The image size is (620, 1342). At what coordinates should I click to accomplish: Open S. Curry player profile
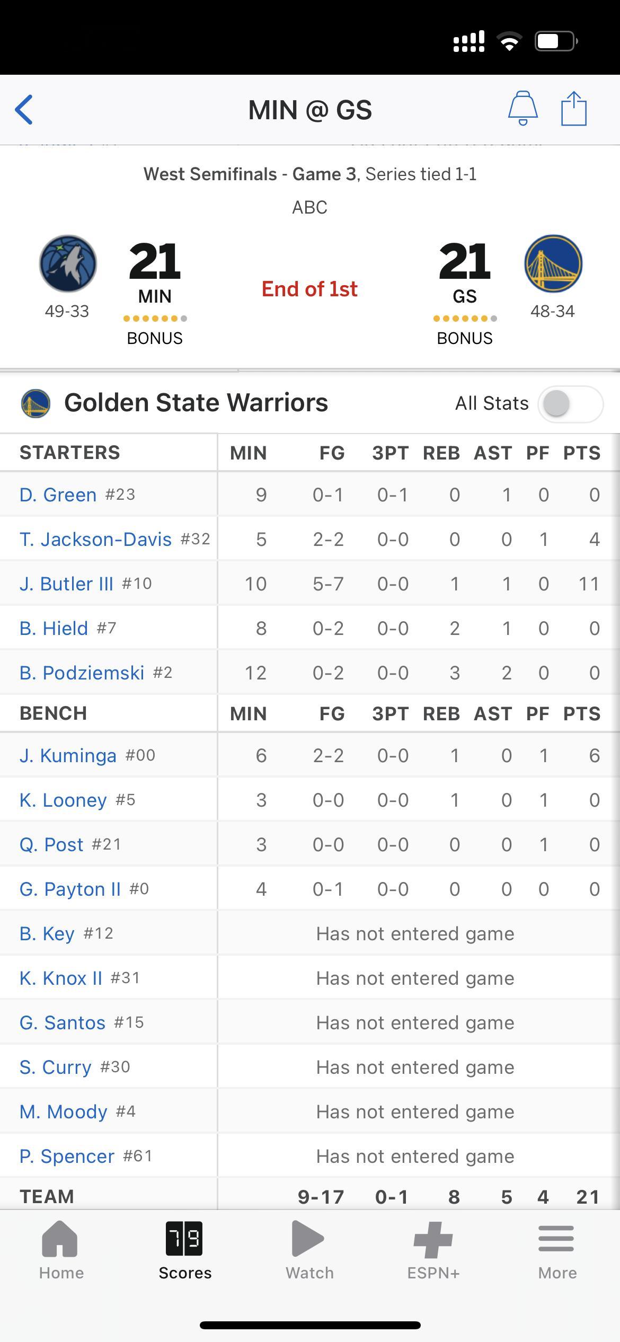click(56, 1067)
